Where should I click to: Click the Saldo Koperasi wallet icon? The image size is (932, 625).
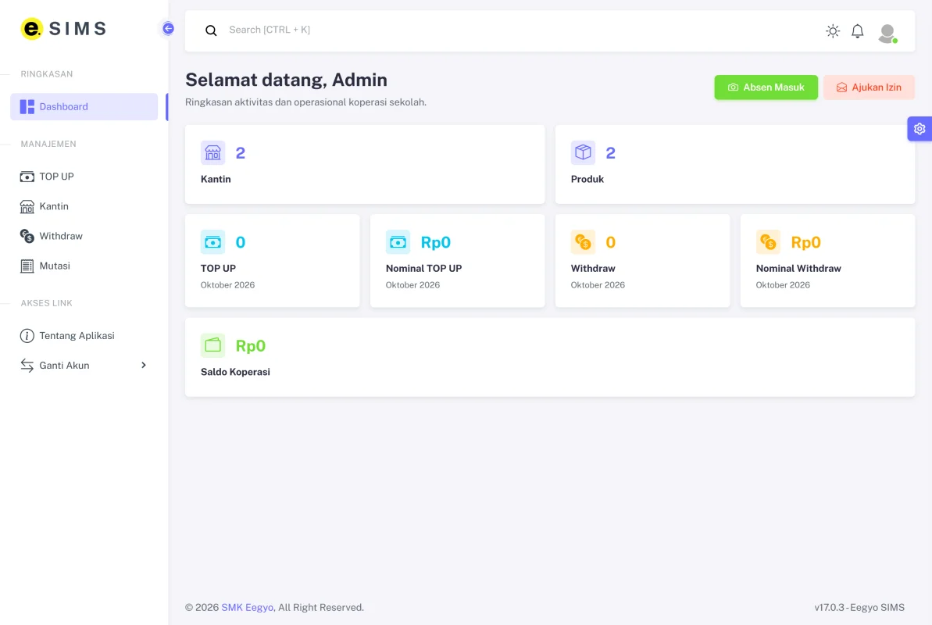click(212, 345)
